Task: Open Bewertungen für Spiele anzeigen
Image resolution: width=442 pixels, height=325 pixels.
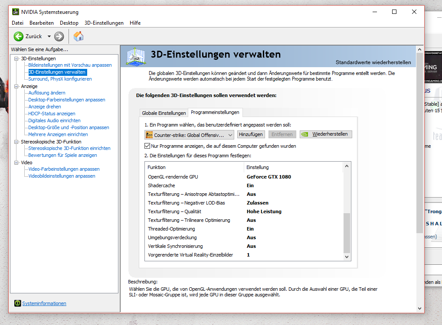Action: 62,155
